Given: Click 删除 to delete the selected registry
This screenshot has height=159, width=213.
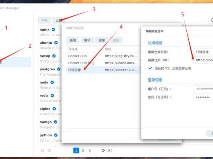Looking at the screenshot, I should point(102,40).
